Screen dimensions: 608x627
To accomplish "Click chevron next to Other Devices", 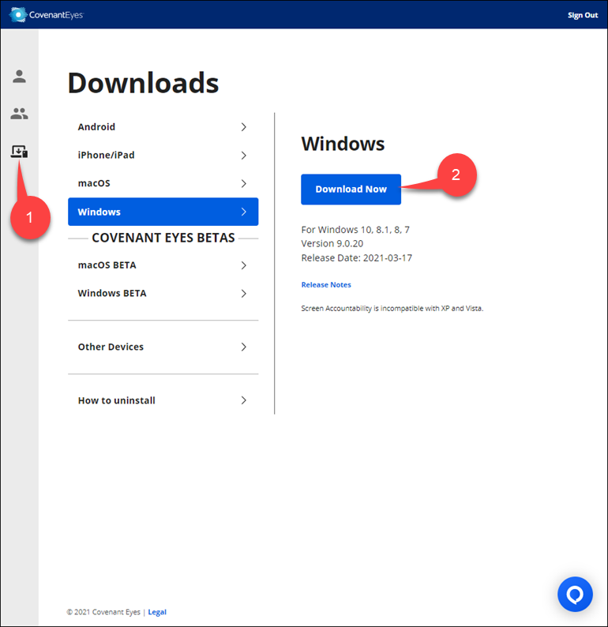I will click(243, 347).
